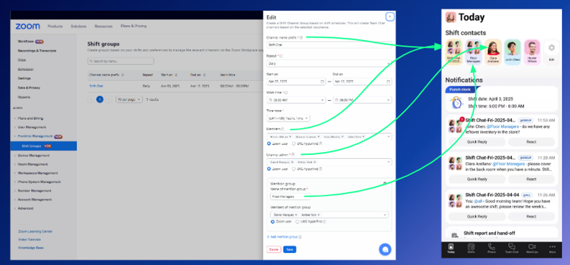Open Resources menu in Zoom header

pyautogui.click(x=103, y=26)
